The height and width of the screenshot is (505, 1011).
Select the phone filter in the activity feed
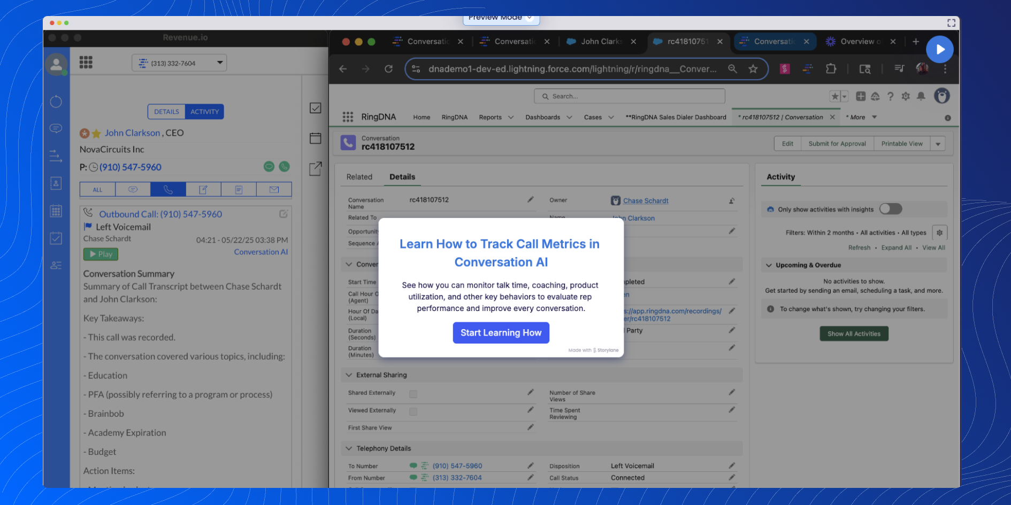[x=168, y=189]
